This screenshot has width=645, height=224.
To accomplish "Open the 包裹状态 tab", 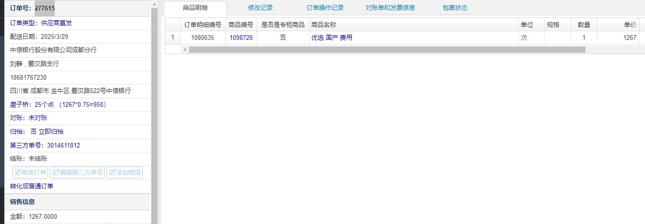I will pos(455,8).
